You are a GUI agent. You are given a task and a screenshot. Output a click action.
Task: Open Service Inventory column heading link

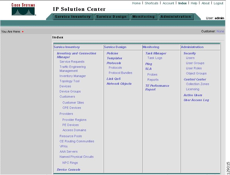(x=67, y=47)
